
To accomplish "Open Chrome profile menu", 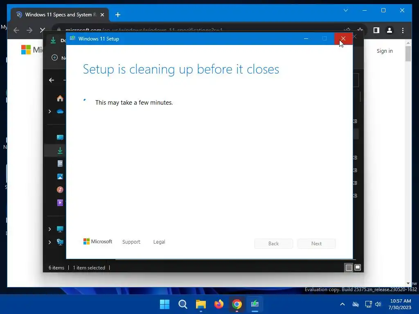I will click(390, 30).
